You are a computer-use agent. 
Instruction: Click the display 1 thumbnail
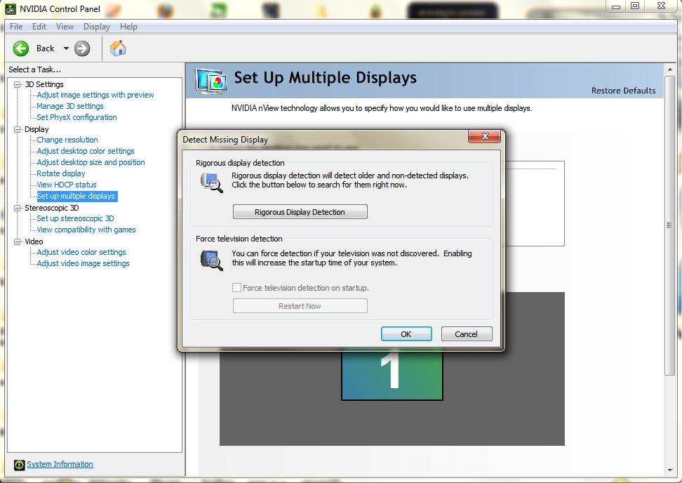tap(392, 375)
